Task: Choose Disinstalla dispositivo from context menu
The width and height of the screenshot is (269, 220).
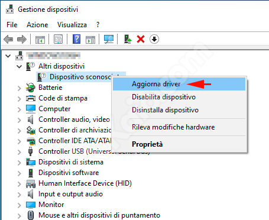Action: point(179,110)
